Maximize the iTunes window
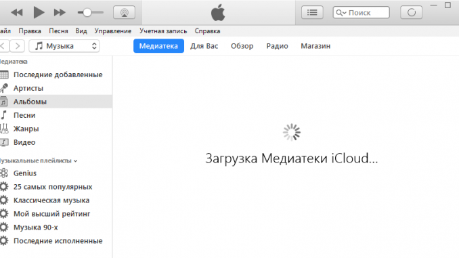This screenshot has height=258, width=459. [447, 5]
